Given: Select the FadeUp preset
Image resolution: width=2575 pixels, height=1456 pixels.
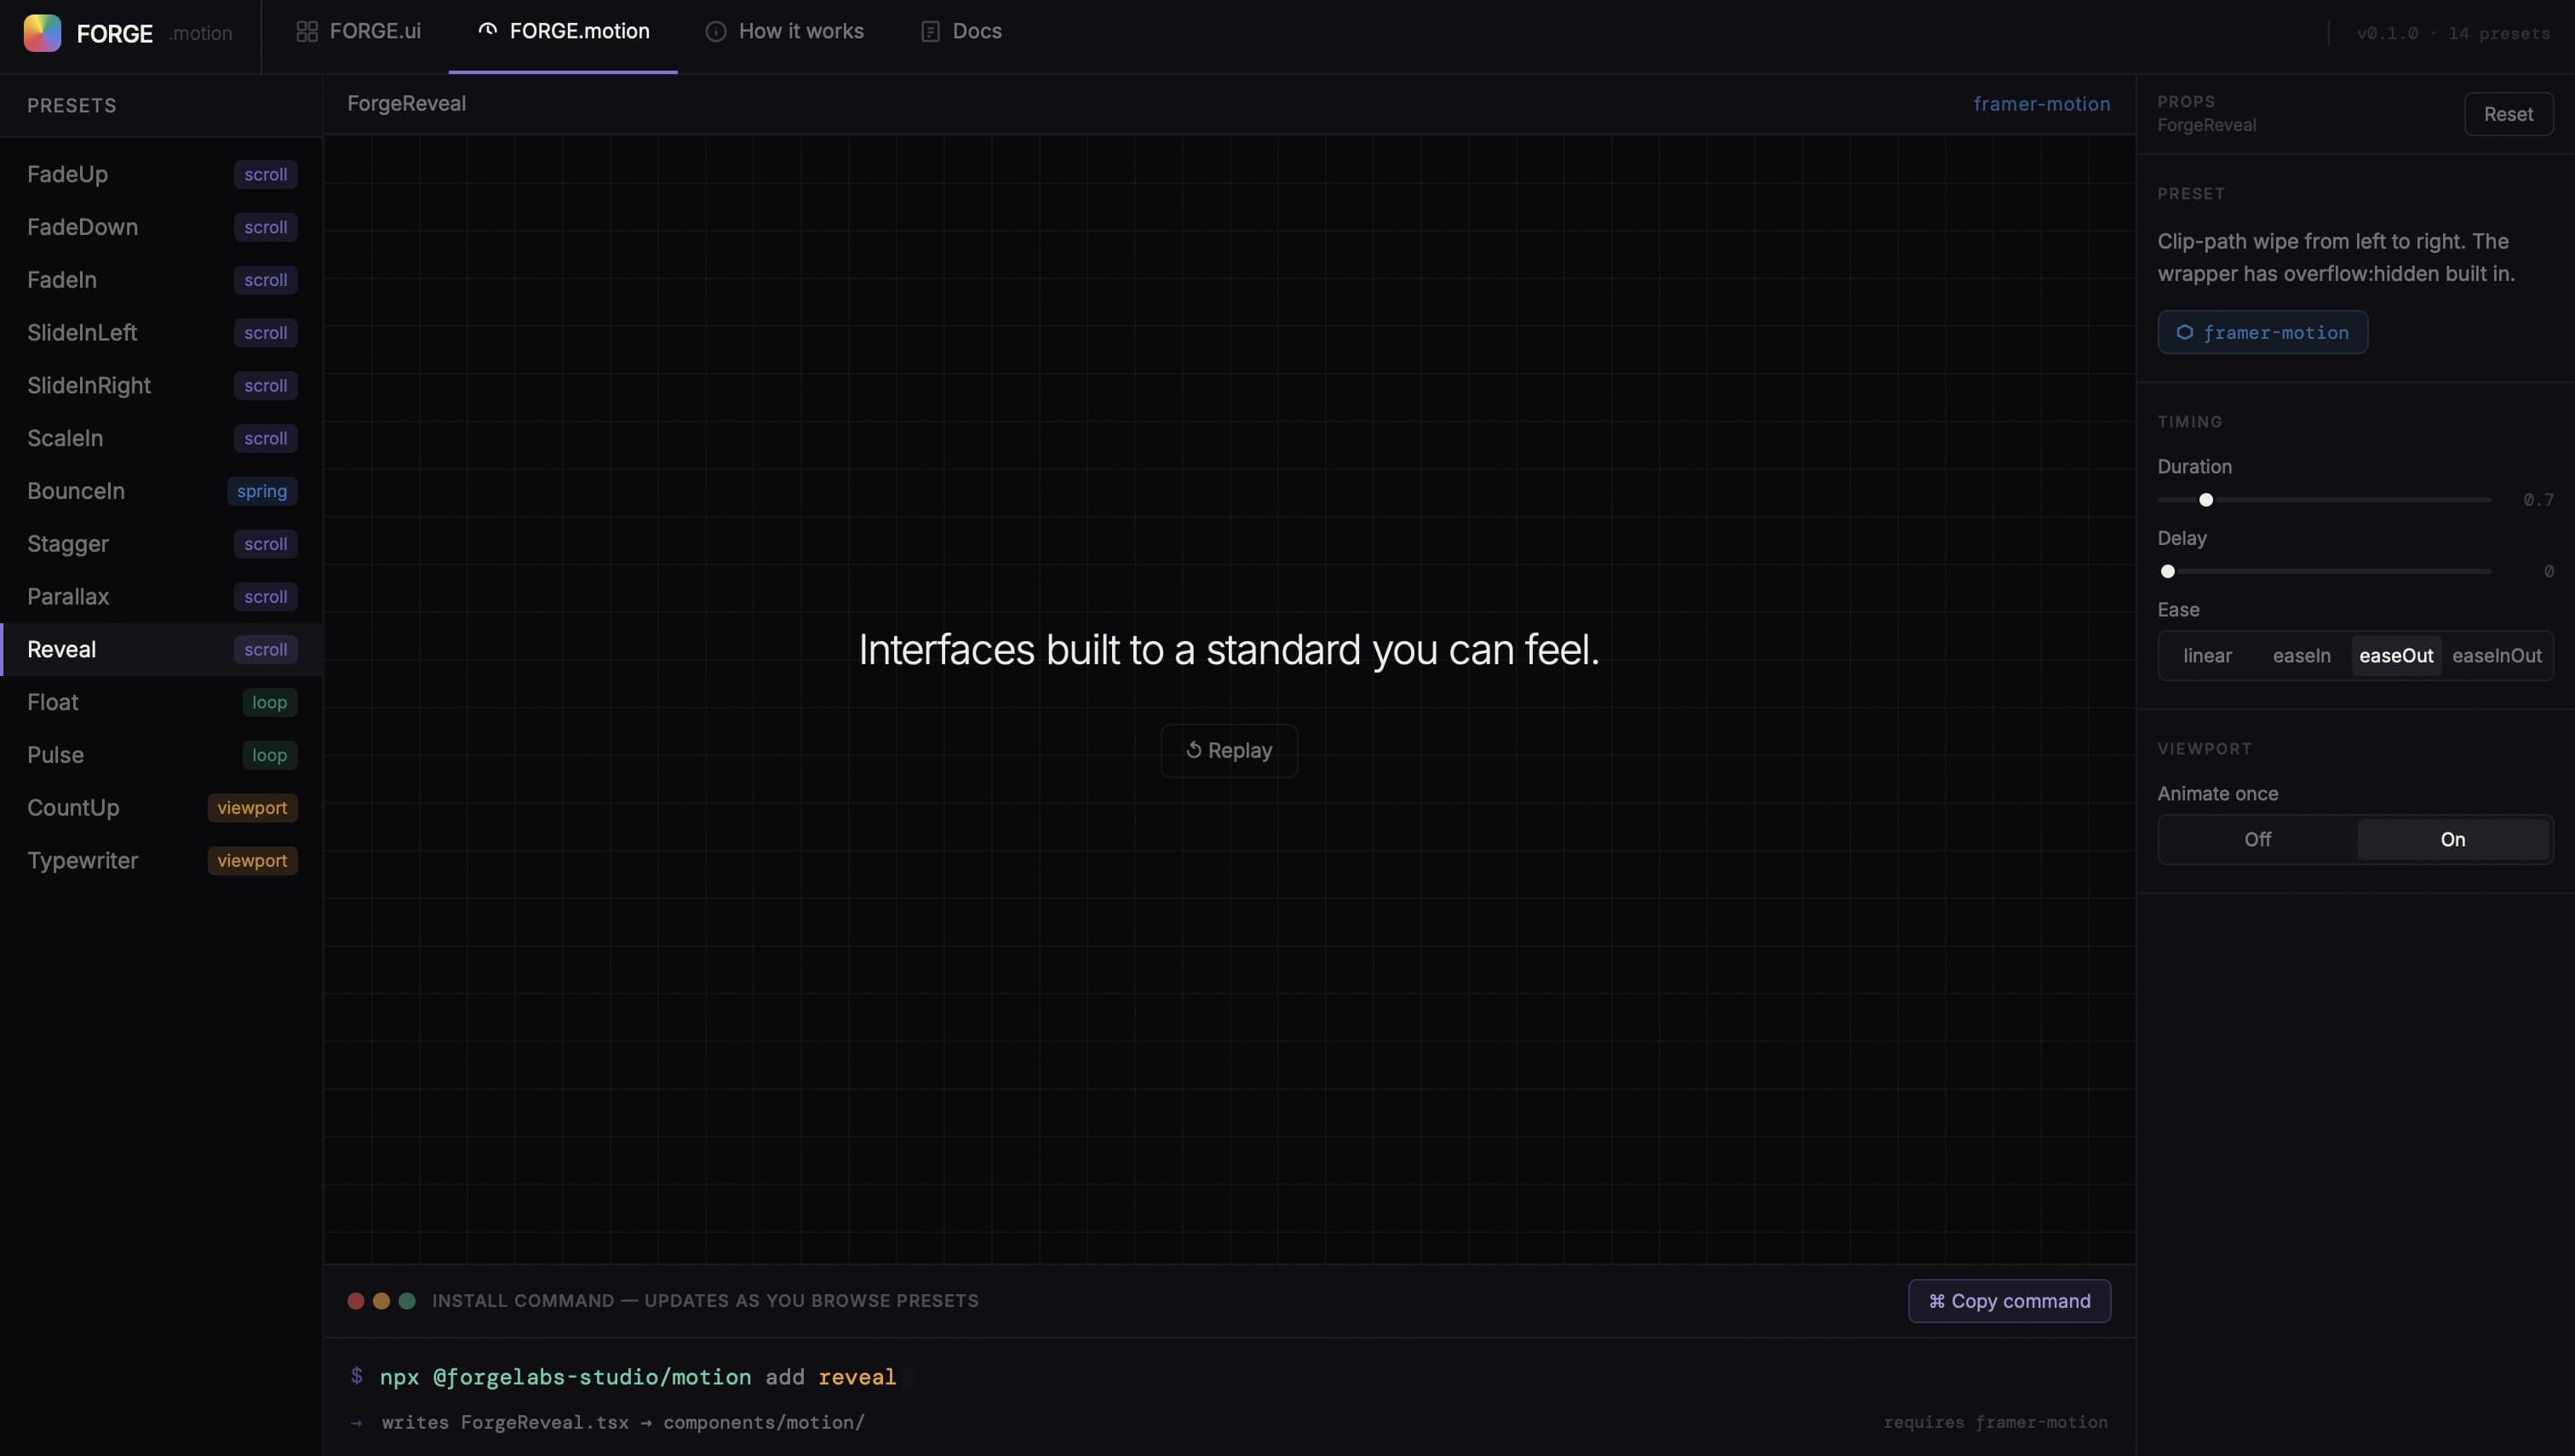Looking at the screenshot, I should (161, 174).
